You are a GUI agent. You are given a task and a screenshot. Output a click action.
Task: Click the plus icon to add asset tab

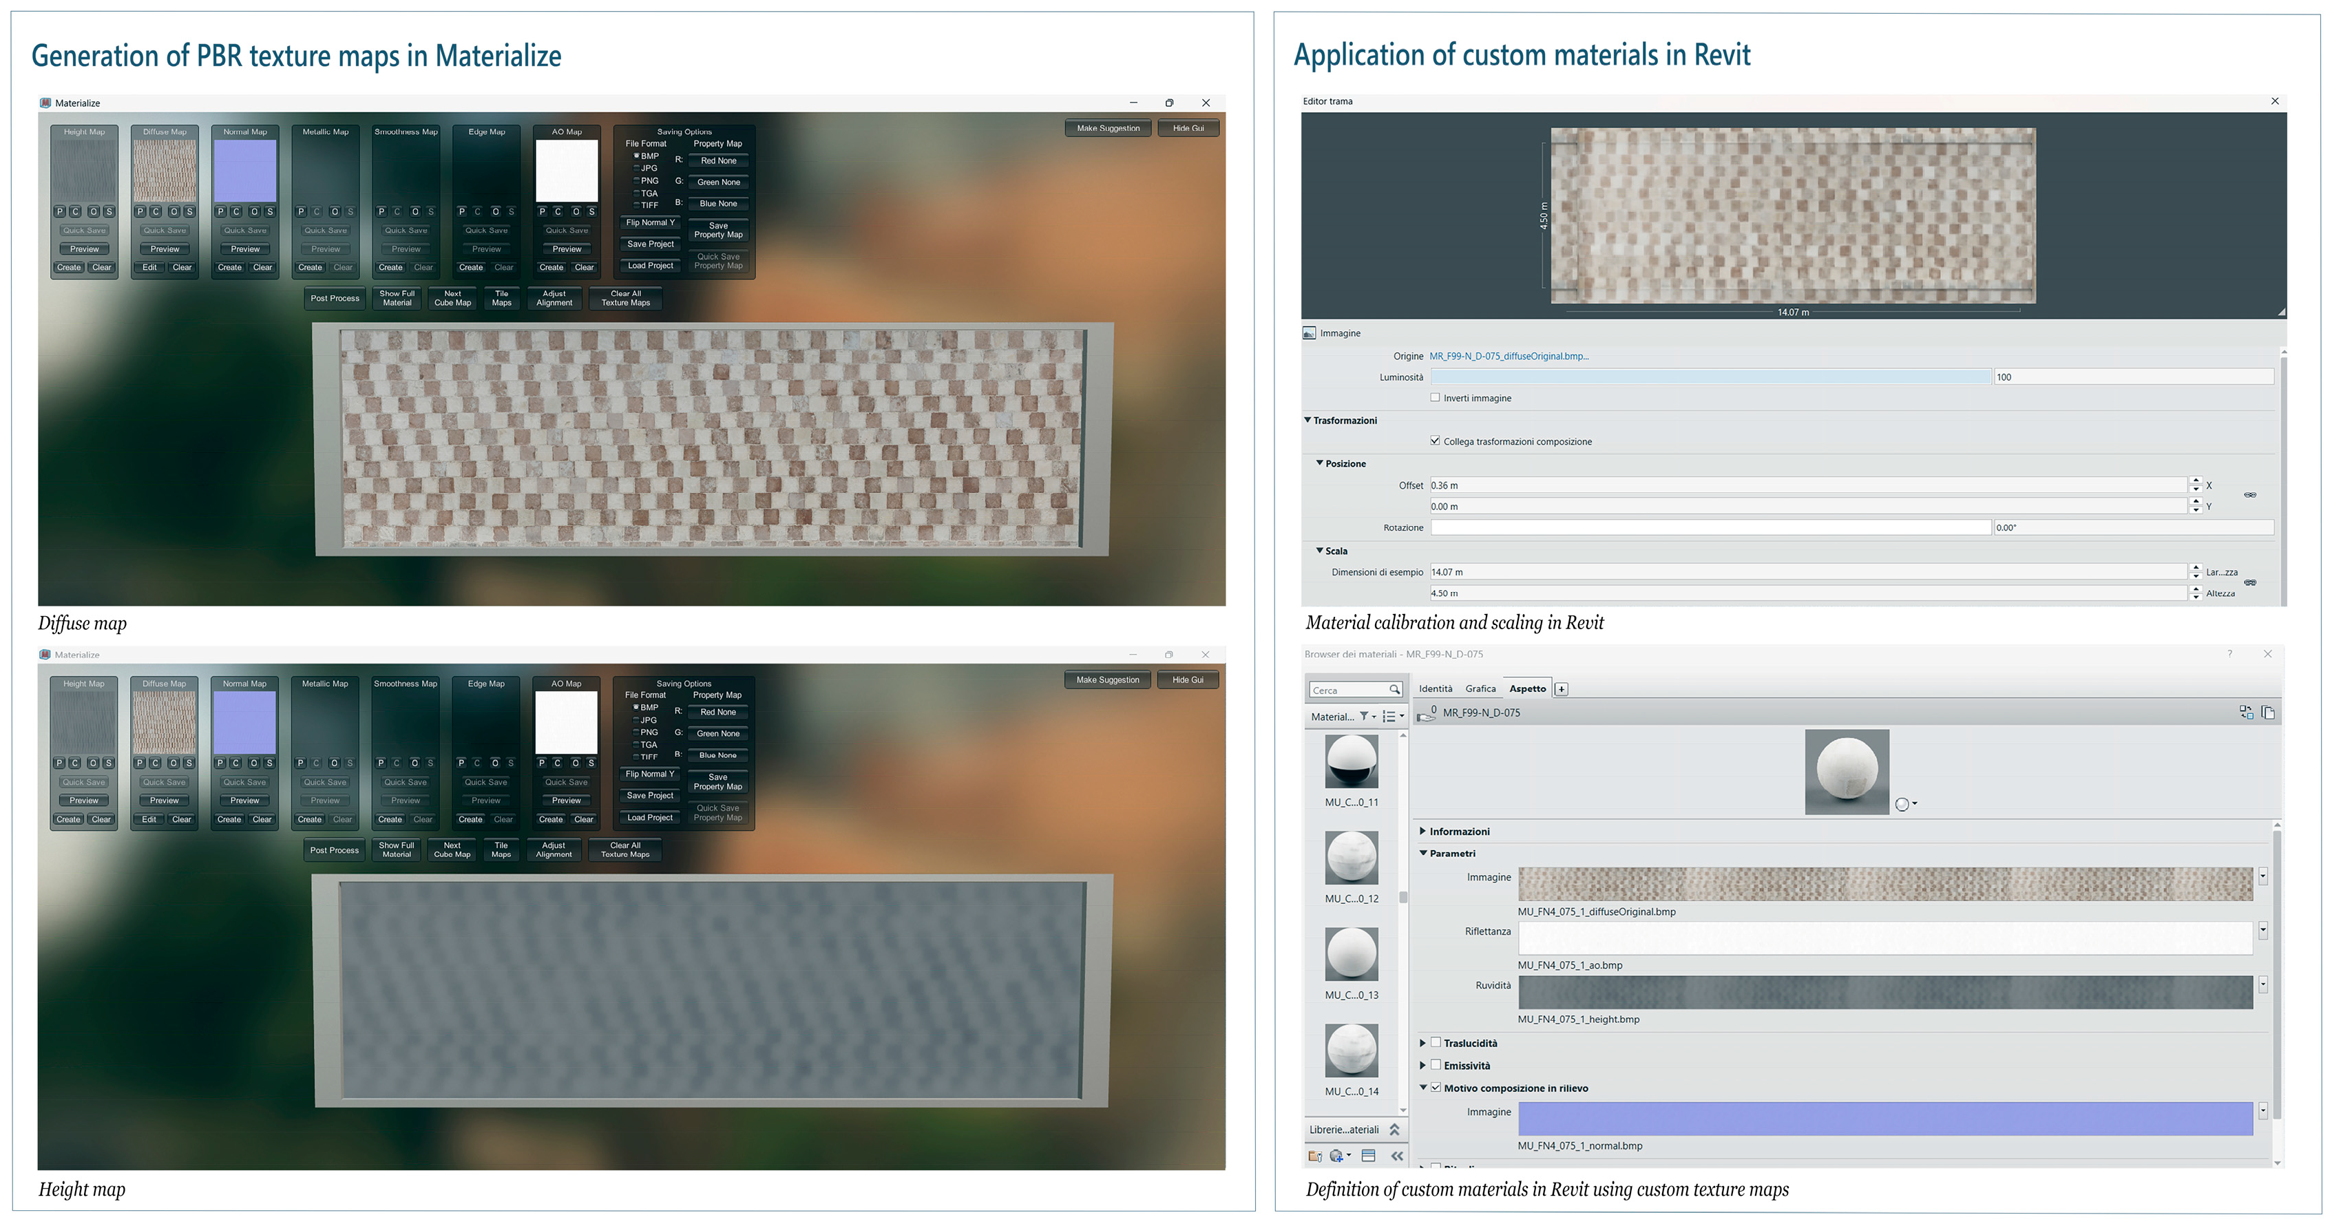pyautogui.click(x=1562, y=690)
